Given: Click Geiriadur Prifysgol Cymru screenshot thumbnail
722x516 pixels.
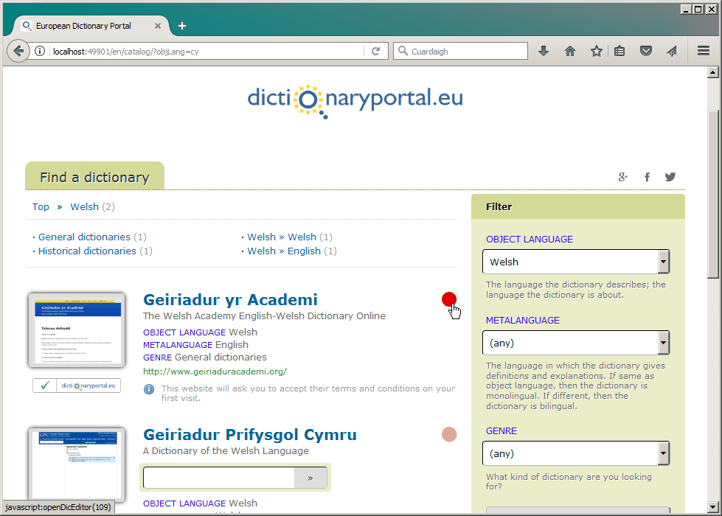Looking at the screenshot, I should pyautogui.click(x=77, y=465).
